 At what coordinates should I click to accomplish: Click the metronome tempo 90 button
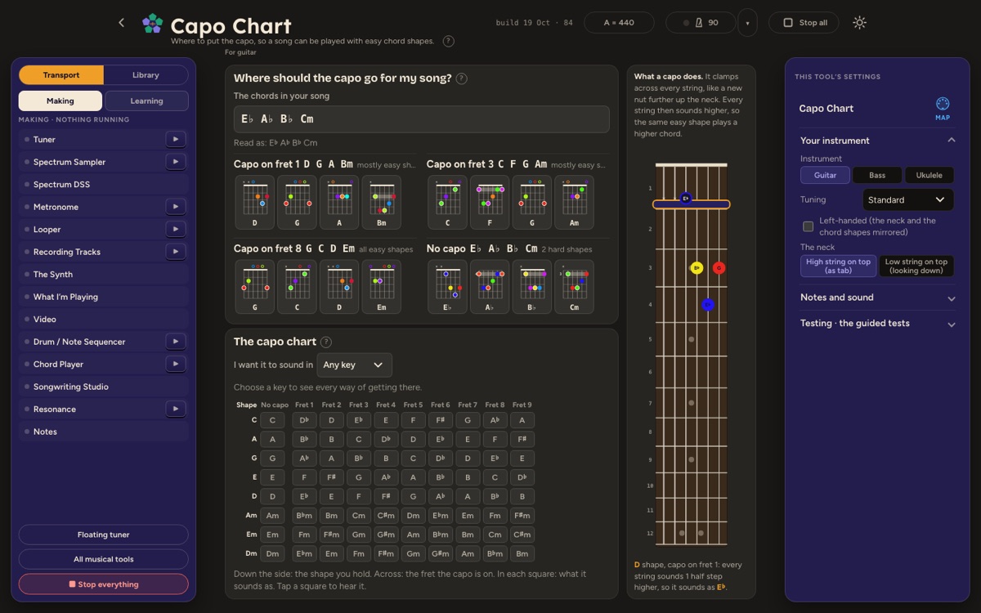(x=701, y=23)
